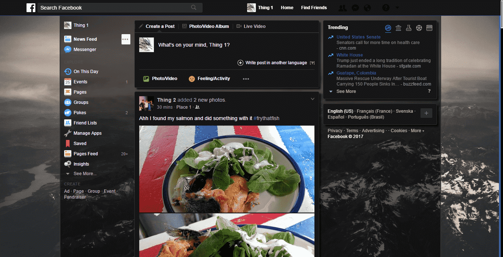Switch language to Español

(336, 117)
